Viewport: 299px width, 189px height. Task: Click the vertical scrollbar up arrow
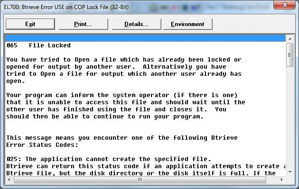pyautogui.click(x=290, y=39)
